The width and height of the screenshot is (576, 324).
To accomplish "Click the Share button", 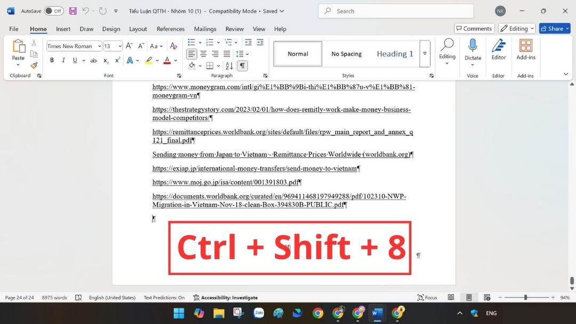I will click(x=554, y=28).
